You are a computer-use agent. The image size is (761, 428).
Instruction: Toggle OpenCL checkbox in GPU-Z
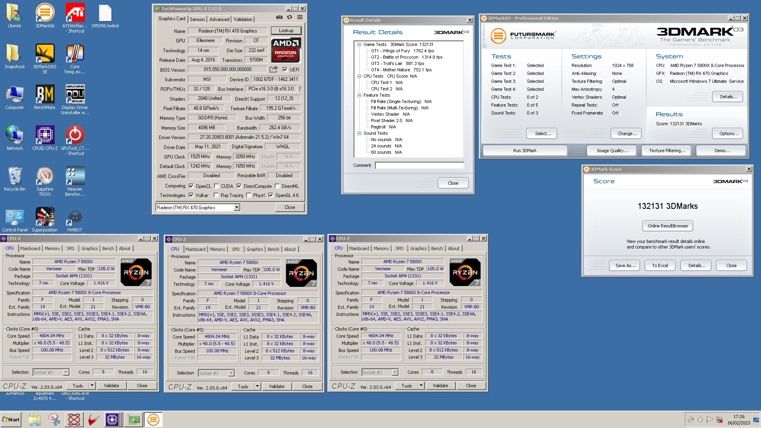pyautogui.click(x=191, y=186)
